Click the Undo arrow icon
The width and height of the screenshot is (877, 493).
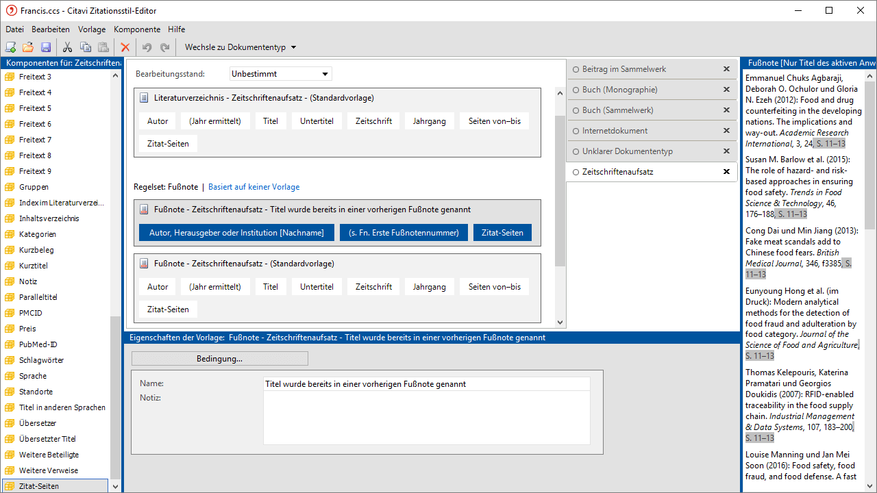pos(147,47)
